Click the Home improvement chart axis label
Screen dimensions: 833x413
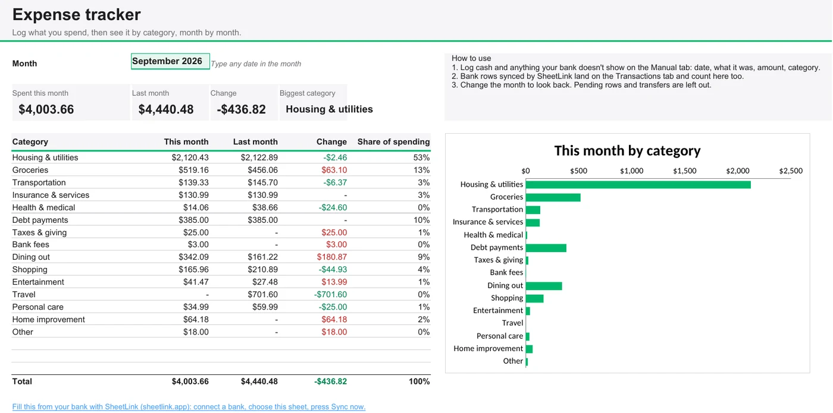(x=488, y=348)
